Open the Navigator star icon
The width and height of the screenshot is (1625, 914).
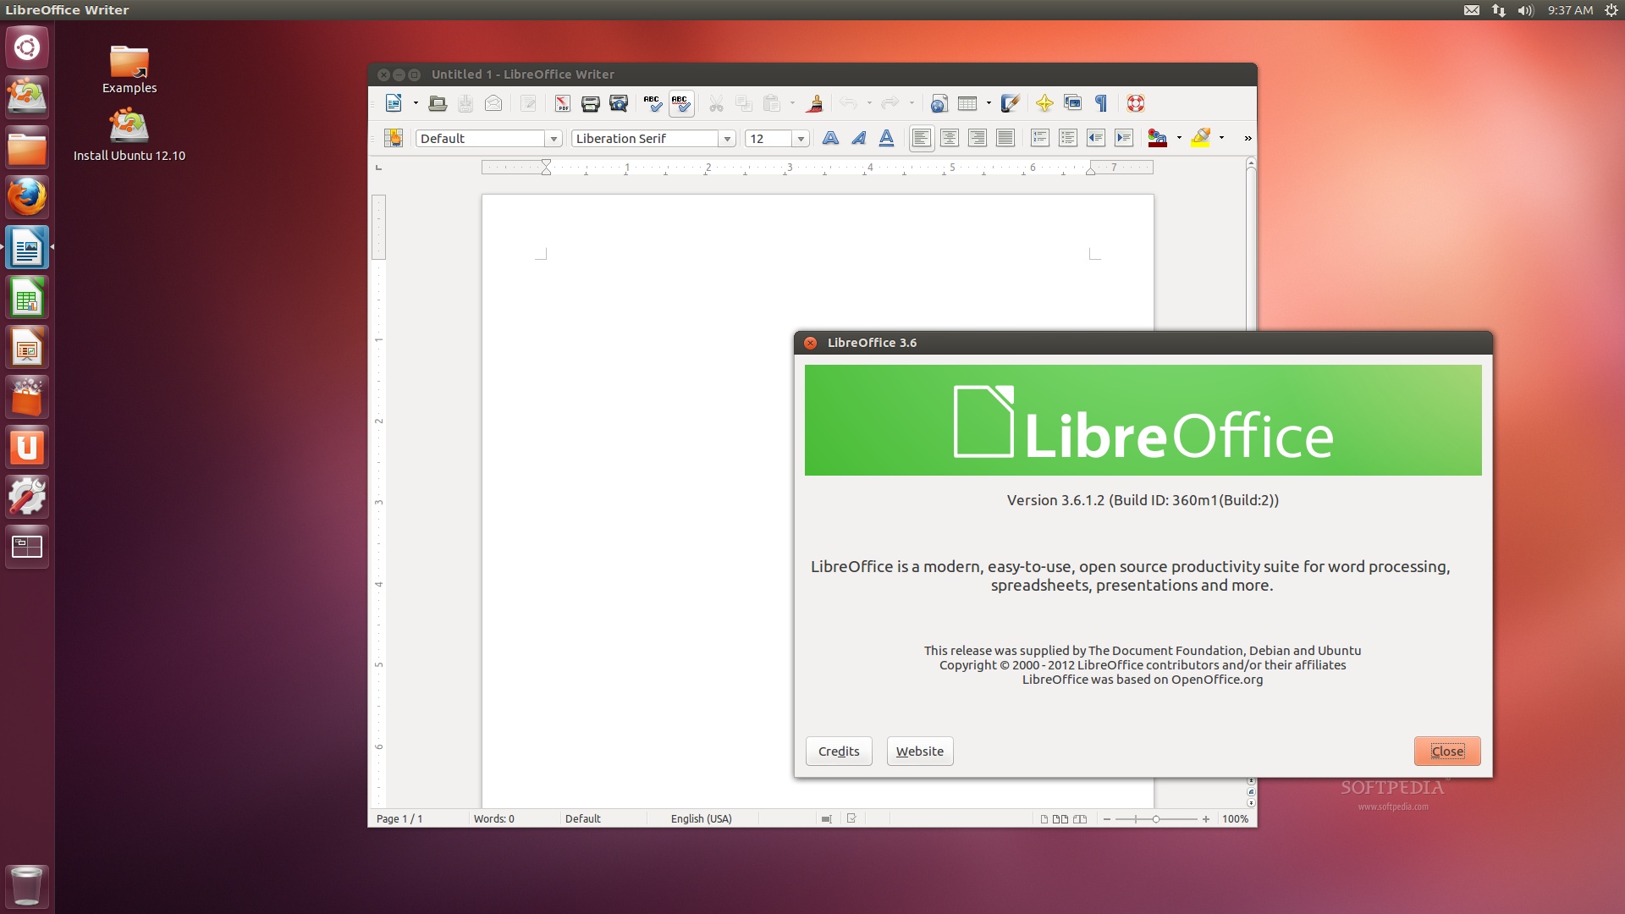pyautogui.click(x=1044, y=103)
